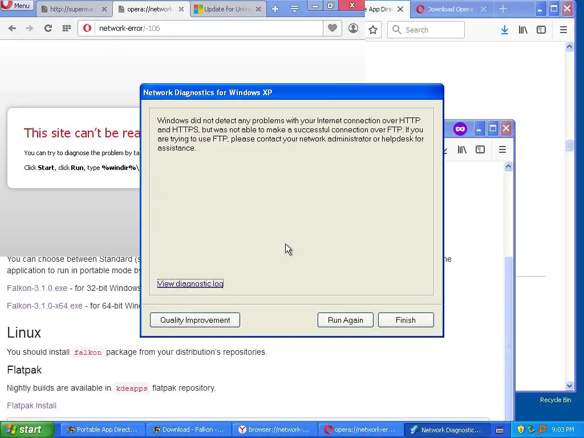Close the Update for Universal tab

point(258,9)
